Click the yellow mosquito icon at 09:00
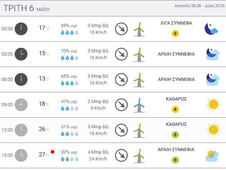Screen dimensions: 226x170 coord(175,109)
